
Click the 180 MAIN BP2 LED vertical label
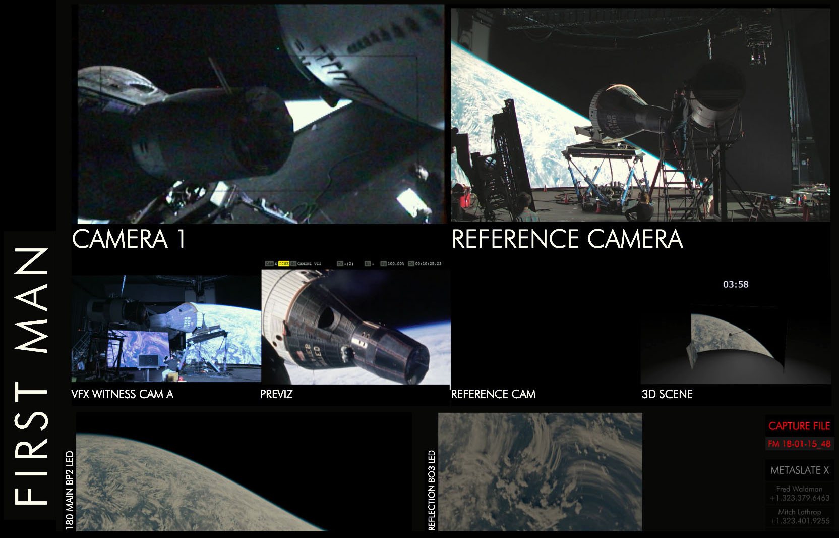[x=70, y=491]
